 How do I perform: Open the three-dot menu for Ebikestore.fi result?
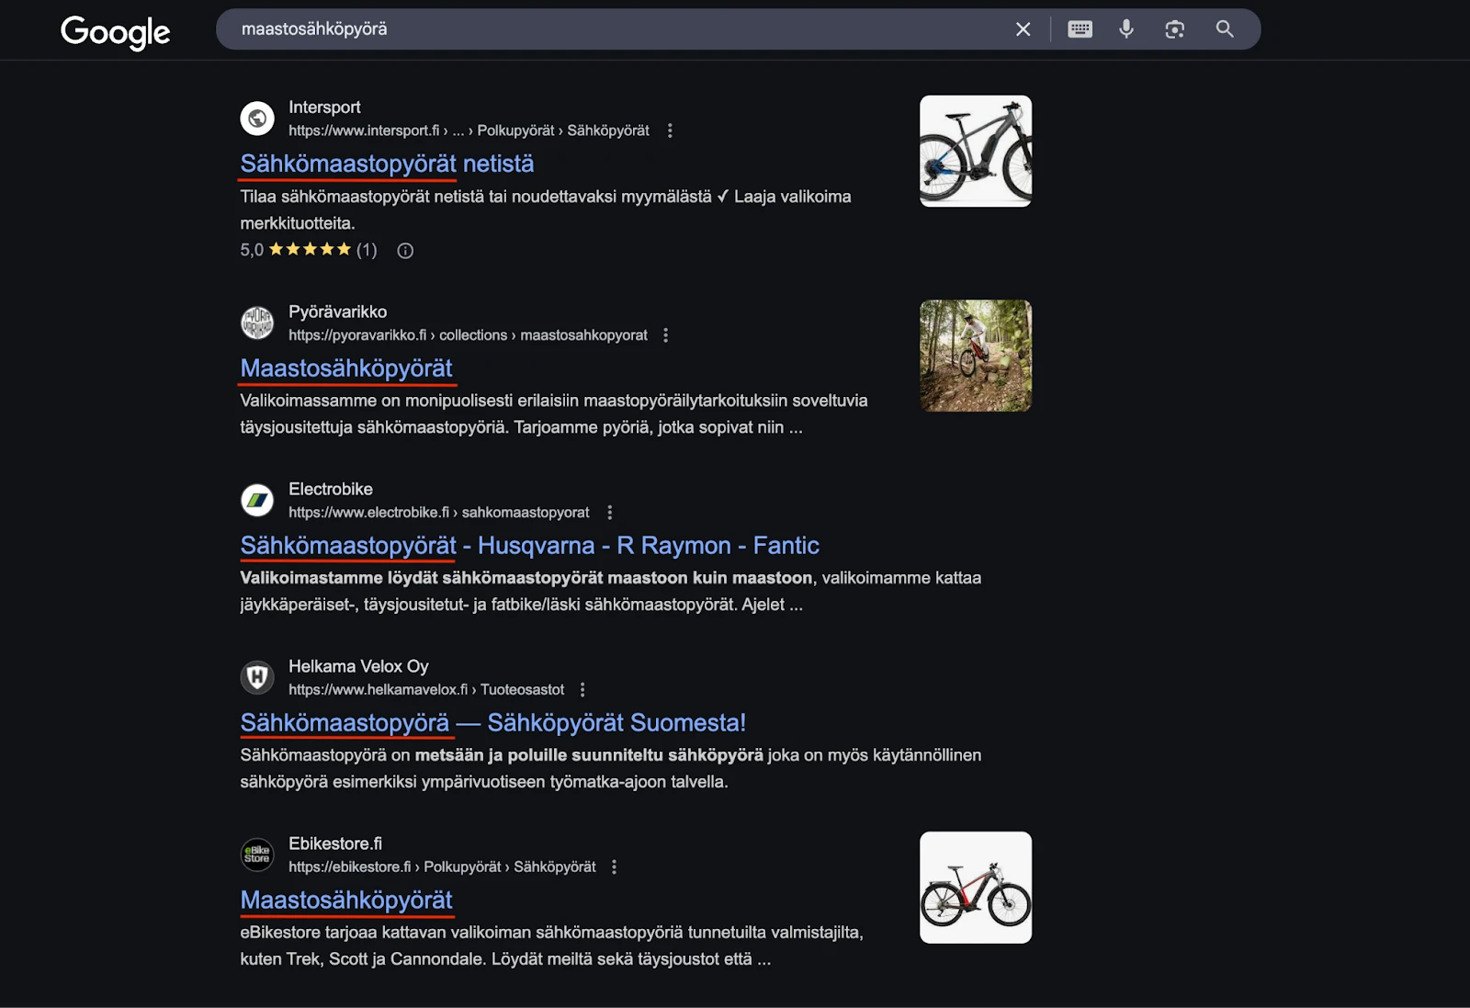pyautogui.click(x=614, y=867)
